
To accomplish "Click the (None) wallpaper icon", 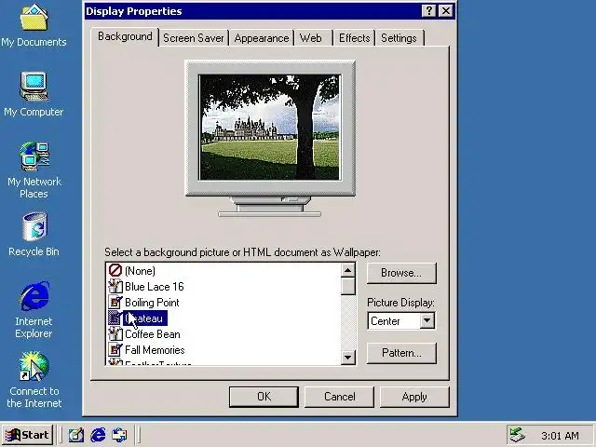I will click(115, 271).
